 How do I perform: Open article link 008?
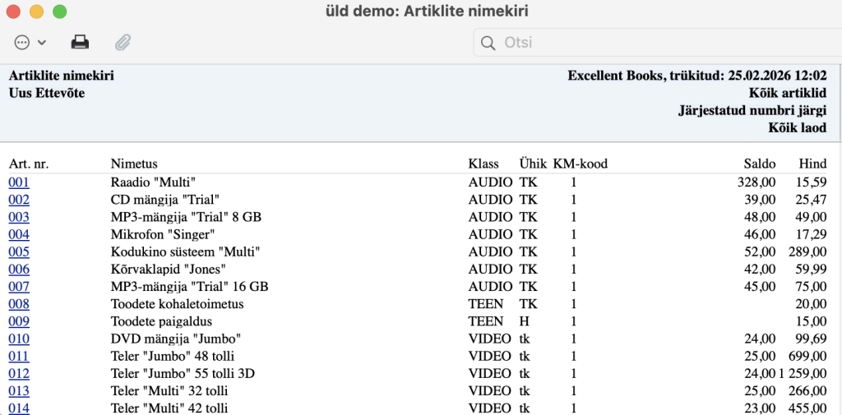point(19,304)
